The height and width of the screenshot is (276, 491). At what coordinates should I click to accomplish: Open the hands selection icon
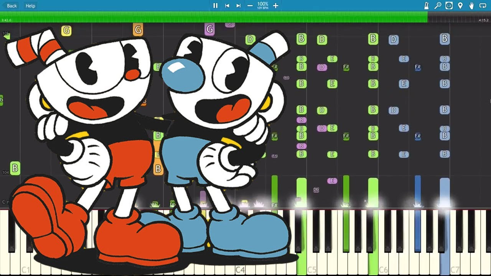471,5
